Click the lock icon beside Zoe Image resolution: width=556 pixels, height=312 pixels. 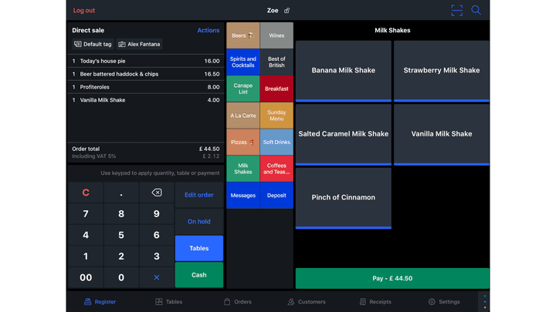point(287,11)
